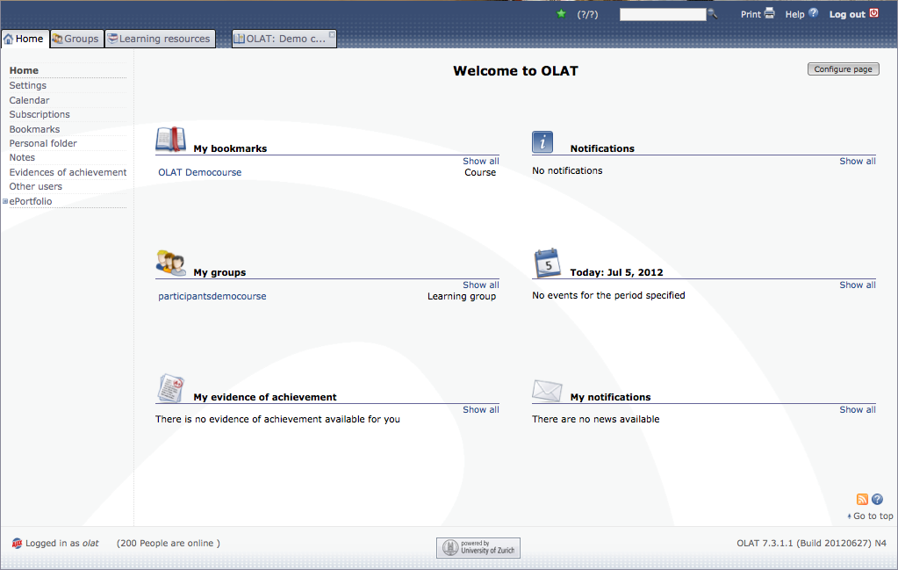Open the Groups tab
The height and width of the screenshot is (570, 898).
(76, 39)
